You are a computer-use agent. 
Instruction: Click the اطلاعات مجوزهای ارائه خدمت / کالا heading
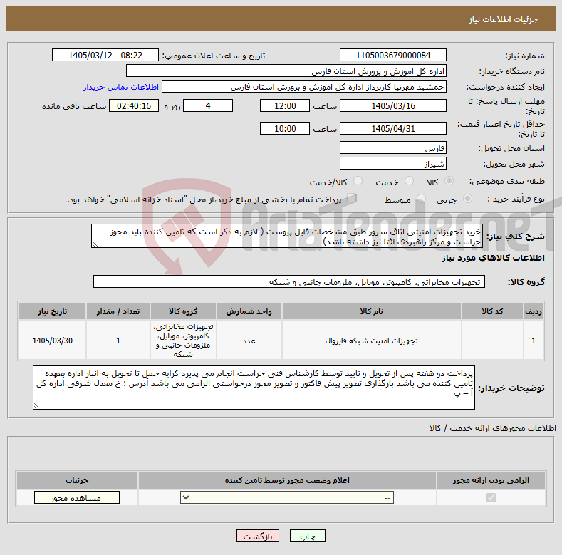pyautogui.click(x=492, y=428)
